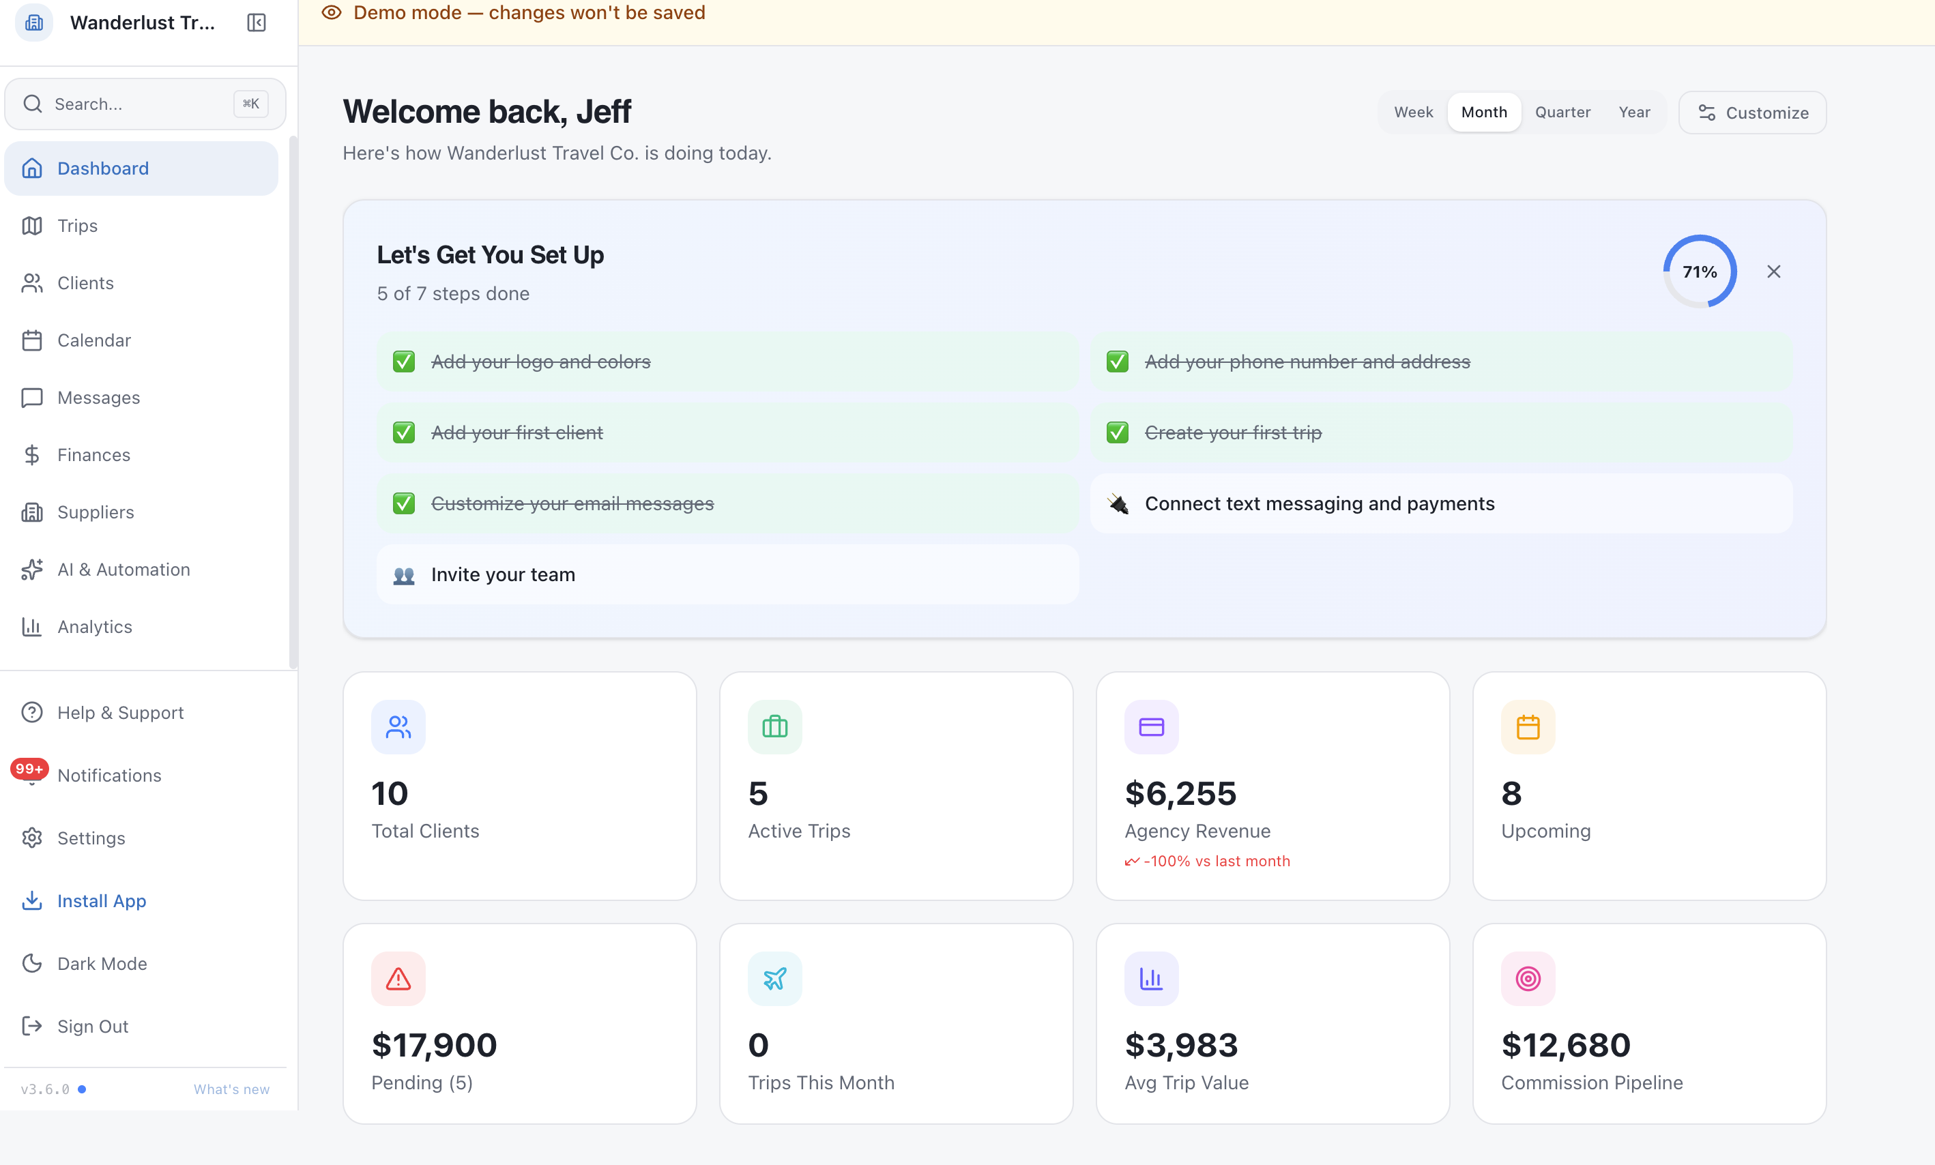Click the Total Clients card icon
1935x1165 pixels.
(x=398, y=727)
